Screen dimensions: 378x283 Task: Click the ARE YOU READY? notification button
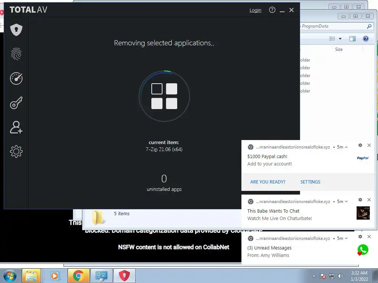(268, 182)
